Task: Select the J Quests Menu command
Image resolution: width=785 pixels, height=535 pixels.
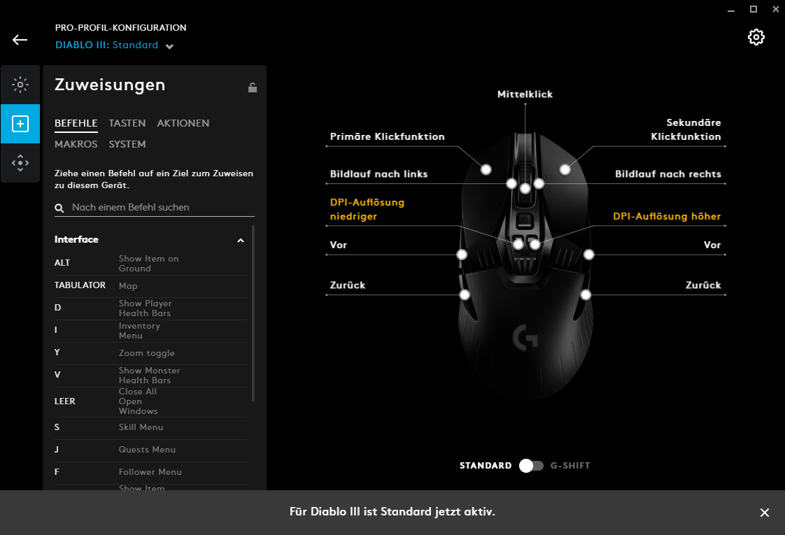Action: tap(150, 450)
